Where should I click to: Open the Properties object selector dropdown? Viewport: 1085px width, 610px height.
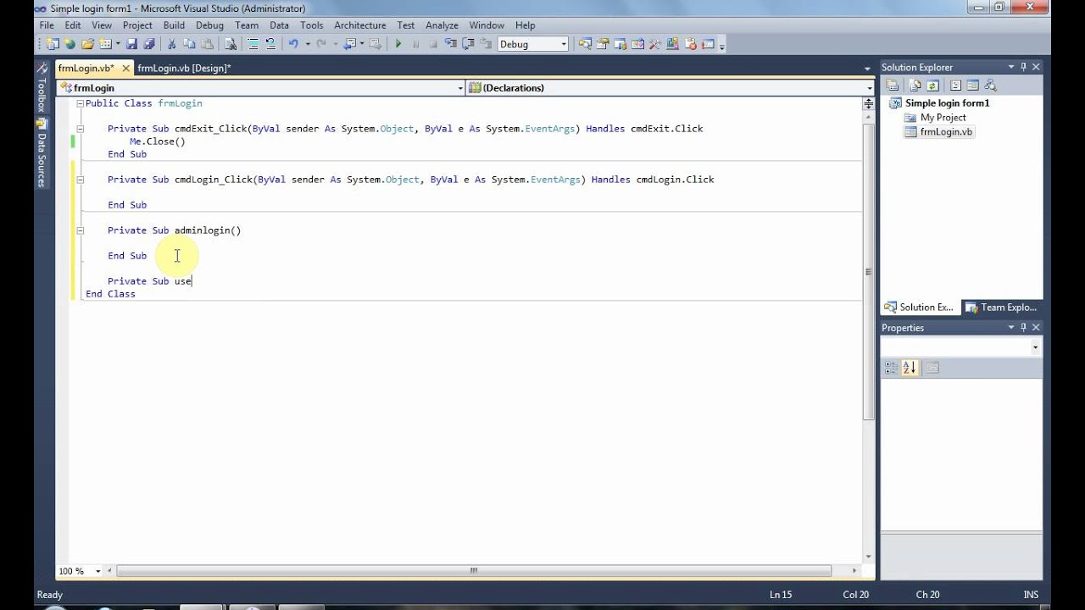(1035, 347)
